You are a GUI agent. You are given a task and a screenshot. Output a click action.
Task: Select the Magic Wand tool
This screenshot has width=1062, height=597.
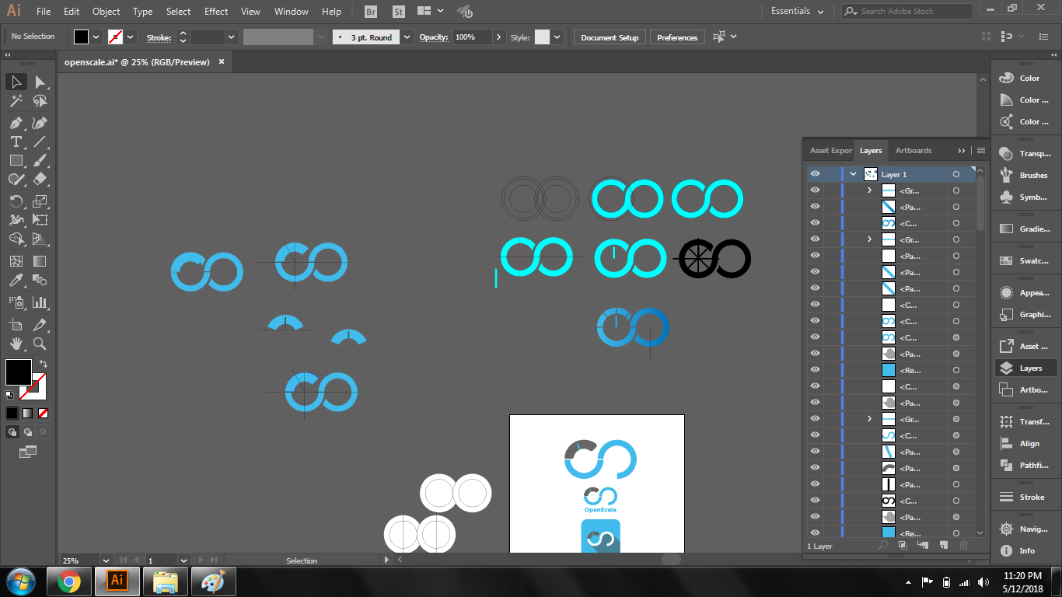16,101
